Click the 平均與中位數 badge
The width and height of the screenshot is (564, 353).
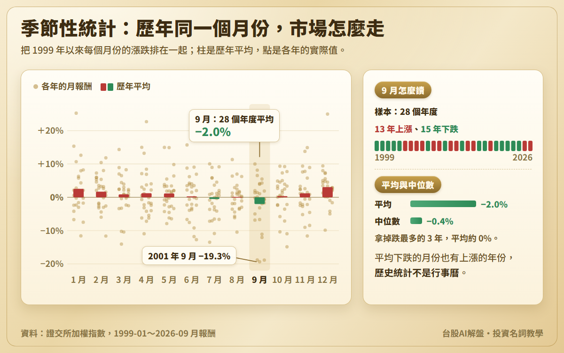[x=408, y=185]
